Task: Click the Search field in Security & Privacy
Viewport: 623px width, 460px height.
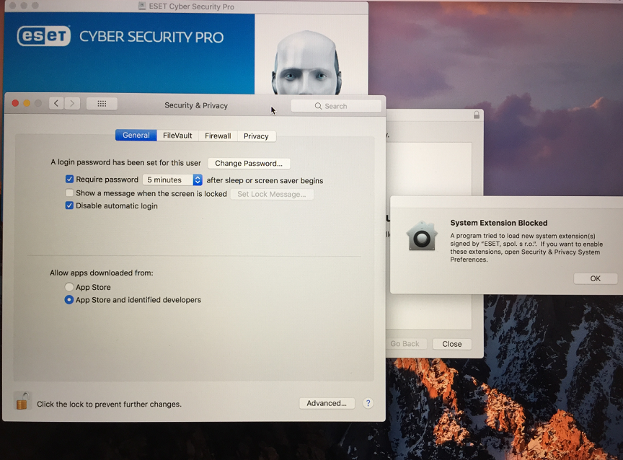Action: click(x=336, y=106)
